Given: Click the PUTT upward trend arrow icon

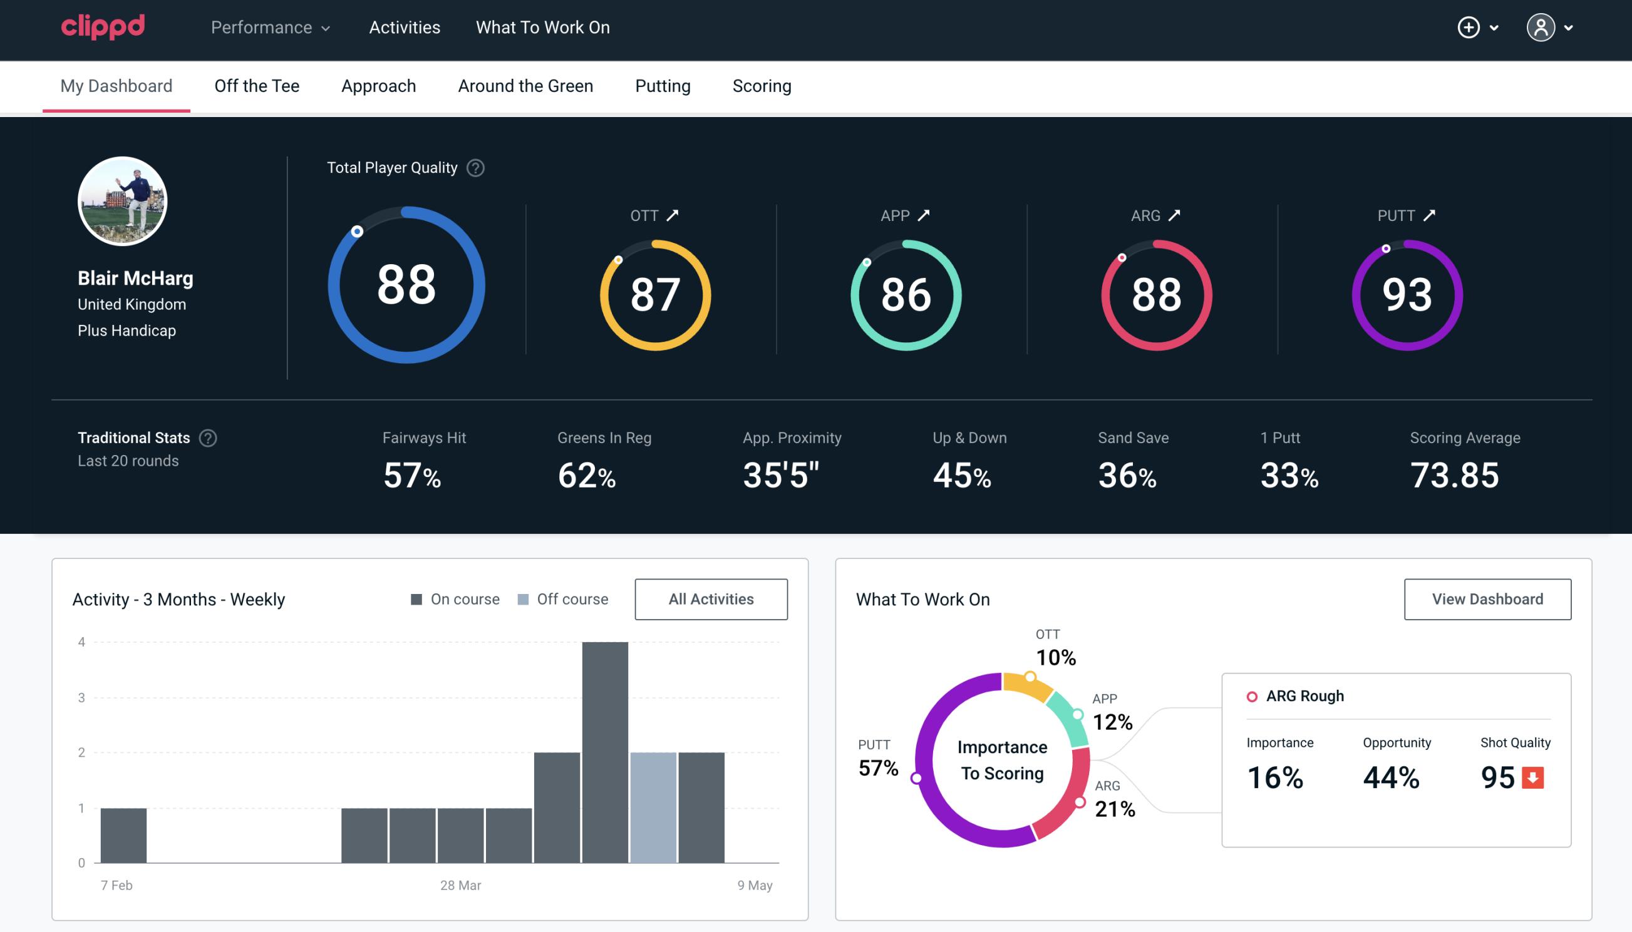Looking at the screenshot, I should pyautogui.click(x=1432, y=215).
